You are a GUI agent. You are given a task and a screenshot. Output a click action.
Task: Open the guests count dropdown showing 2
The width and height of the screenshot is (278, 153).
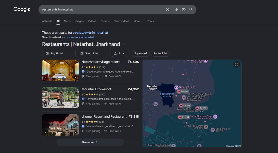(x=120, y=53)
